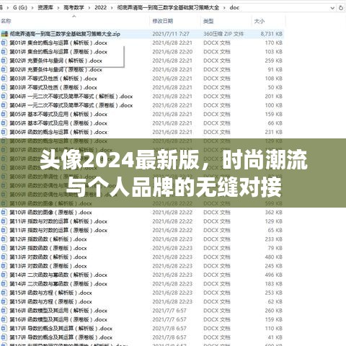Select file name 高一到高三数学全基础复习策略大全.zip

pyautogui.click(x=65, y=34)
